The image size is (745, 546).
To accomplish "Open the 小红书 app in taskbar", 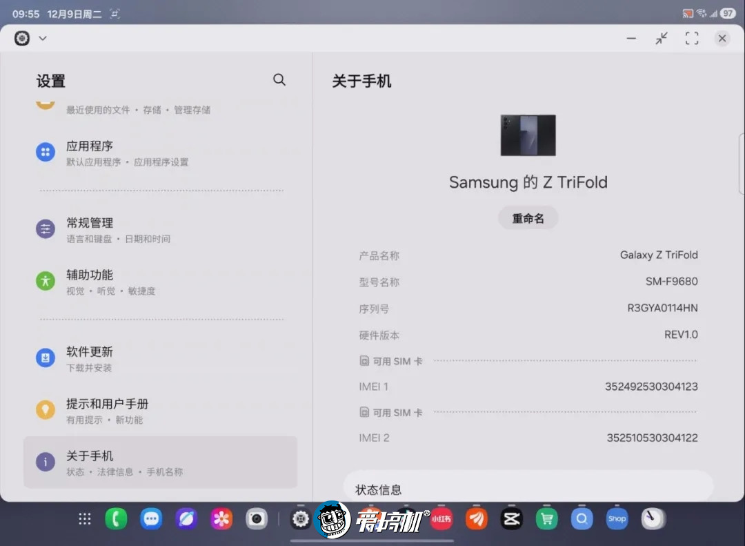I will click(x=441, y=519).
